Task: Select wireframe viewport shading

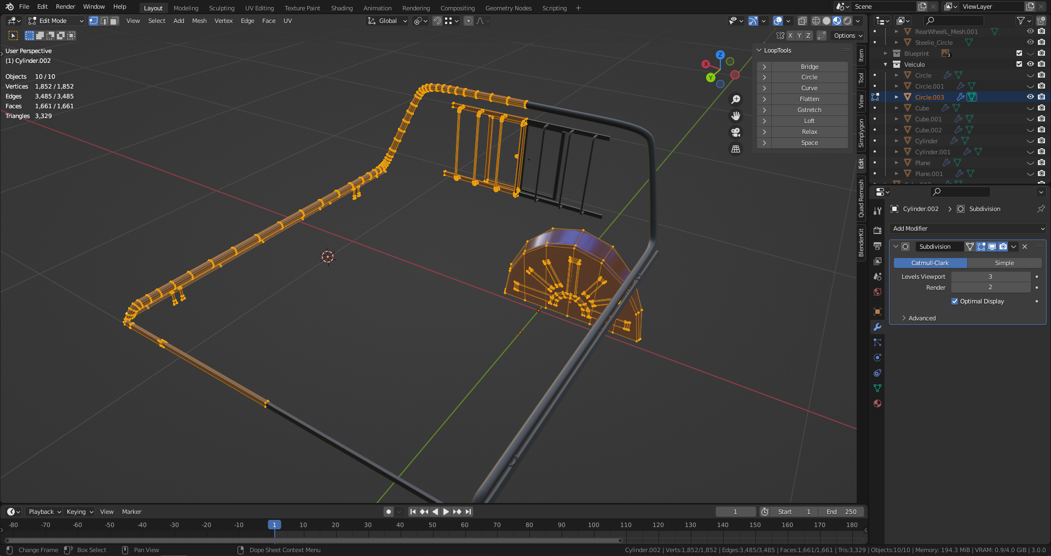Action: 816,21
